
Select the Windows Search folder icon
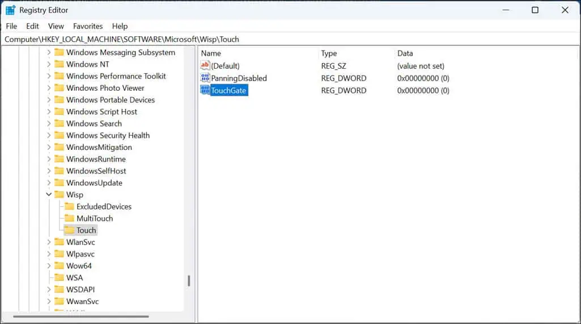(59, 124)
